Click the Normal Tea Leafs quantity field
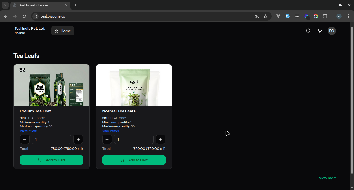Viewport: 354px width, 190px height. [134, 139]
